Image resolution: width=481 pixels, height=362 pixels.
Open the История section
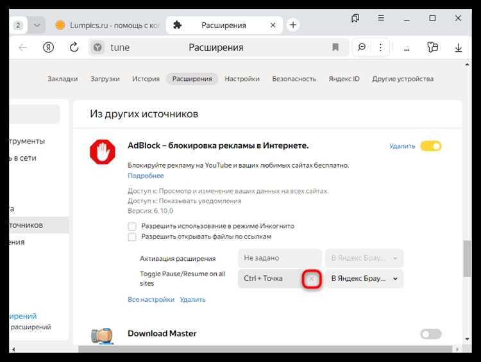click(146, 79)
